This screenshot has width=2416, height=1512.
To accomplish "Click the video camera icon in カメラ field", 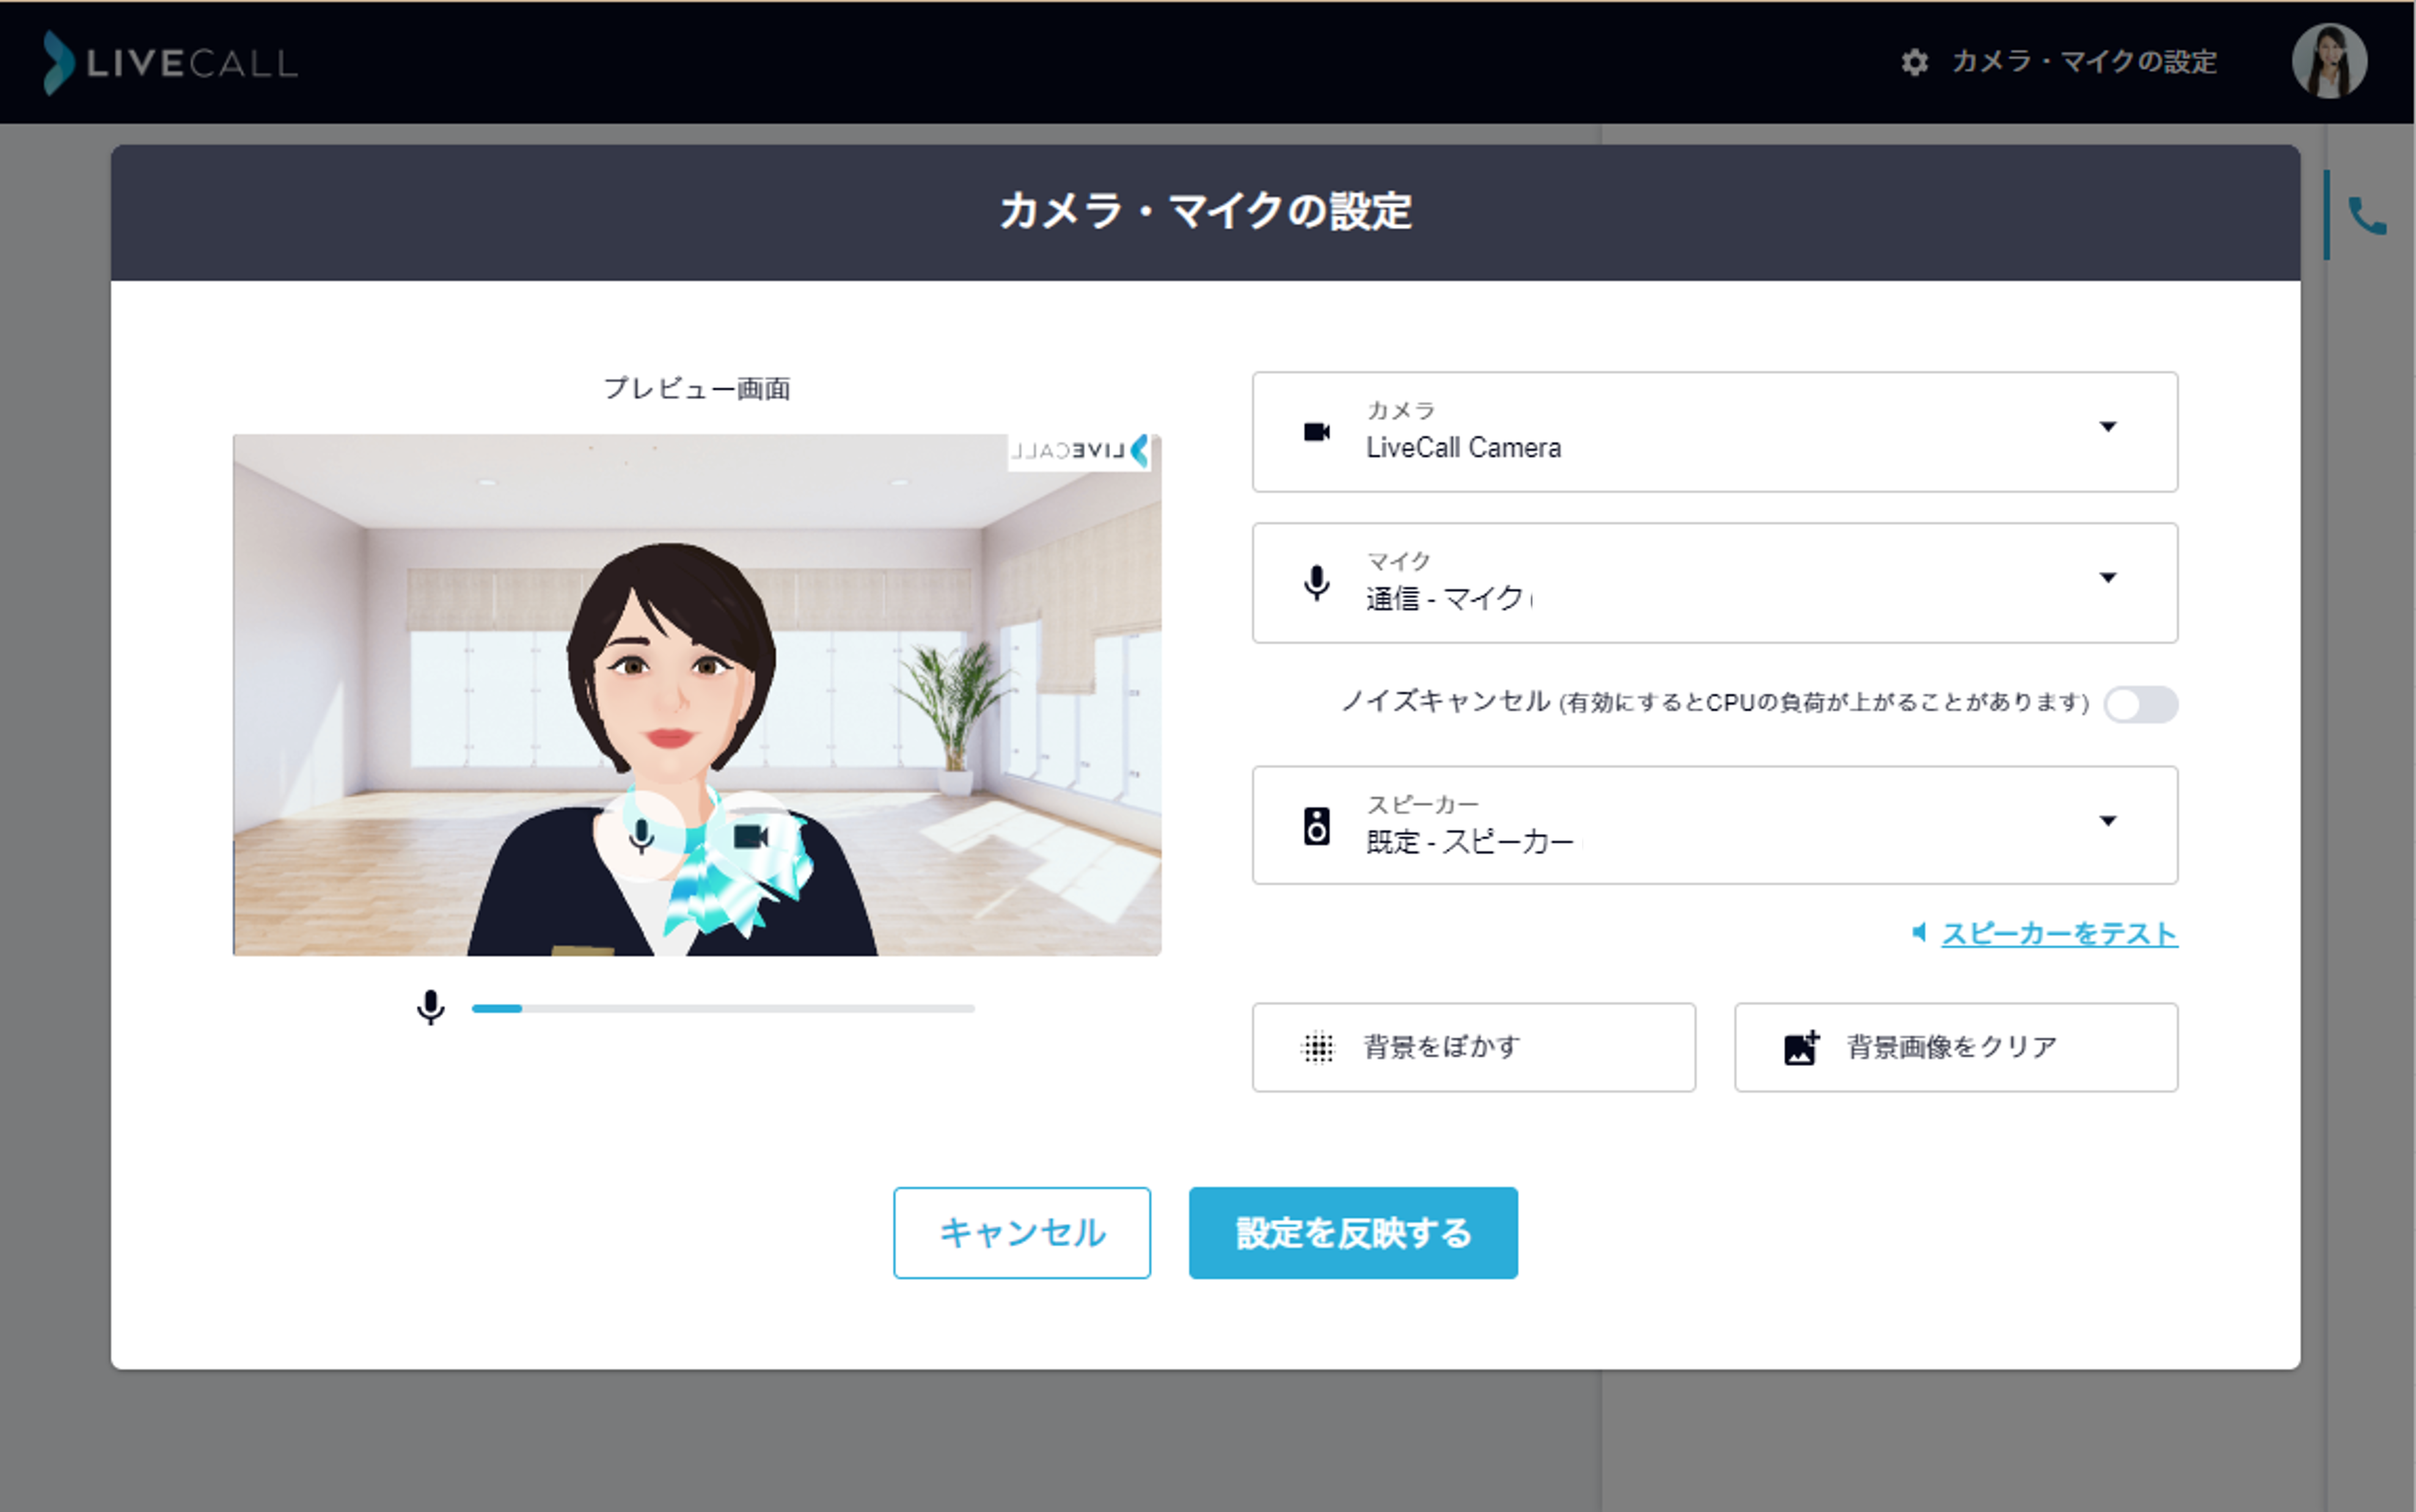I will click(1317, 432).
